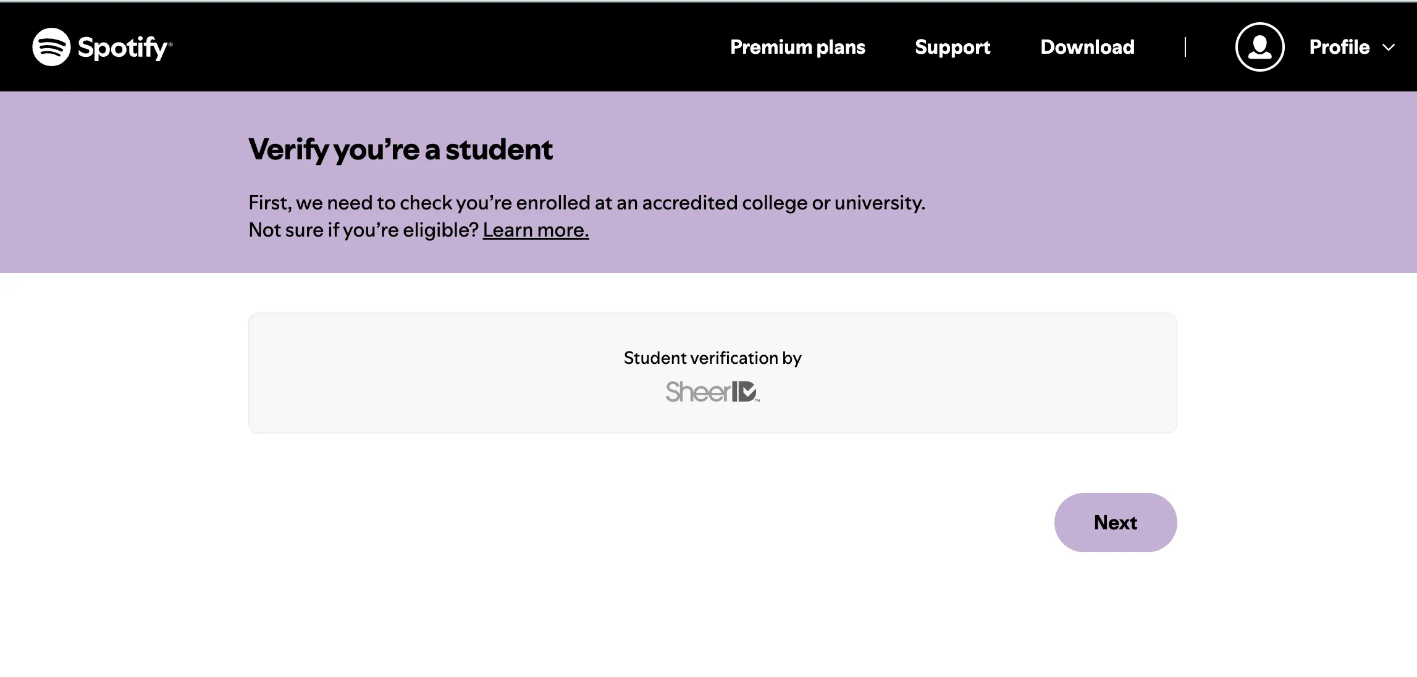Viewport: 1417px width, 677px height.
Task: Click the Verify you're a student heading
Action: (x=400, y=148)
